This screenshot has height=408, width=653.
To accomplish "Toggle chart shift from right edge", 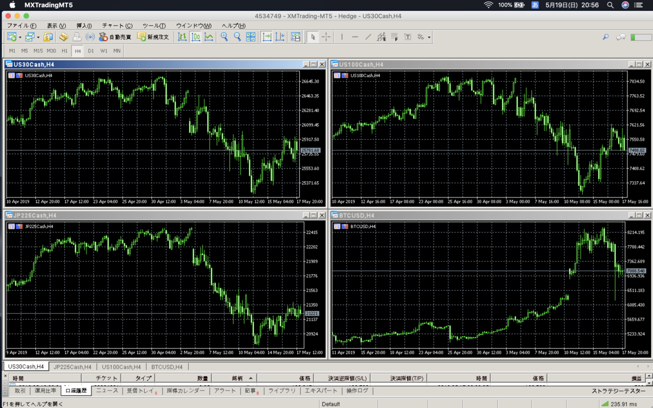I will (280, 37).
